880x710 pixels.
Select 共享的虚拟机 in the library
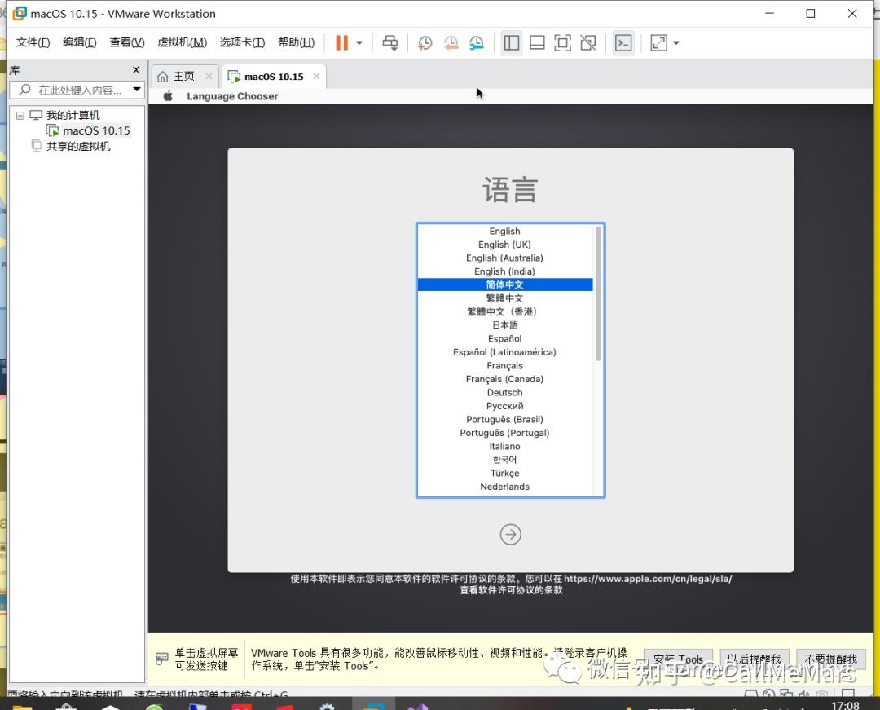(x=78, y=147)
